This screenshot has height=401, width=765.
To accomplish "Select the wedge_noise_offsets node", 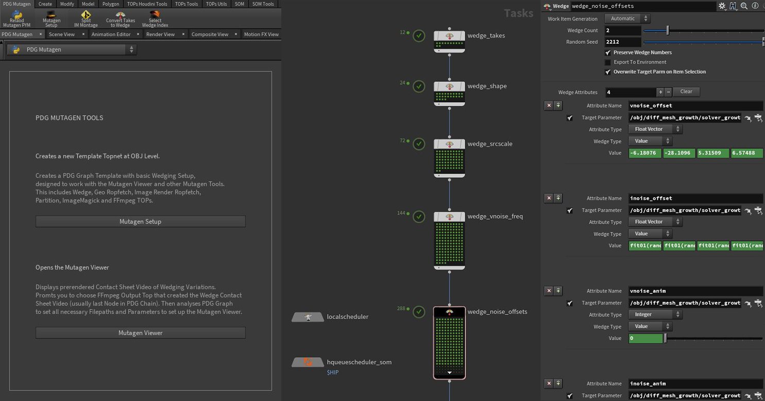I will click(449, 343).
